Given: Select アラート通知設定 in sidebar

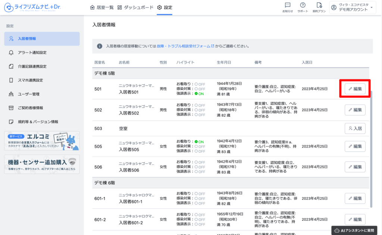Looking at the screenshot, I should (x=32, y=53).
